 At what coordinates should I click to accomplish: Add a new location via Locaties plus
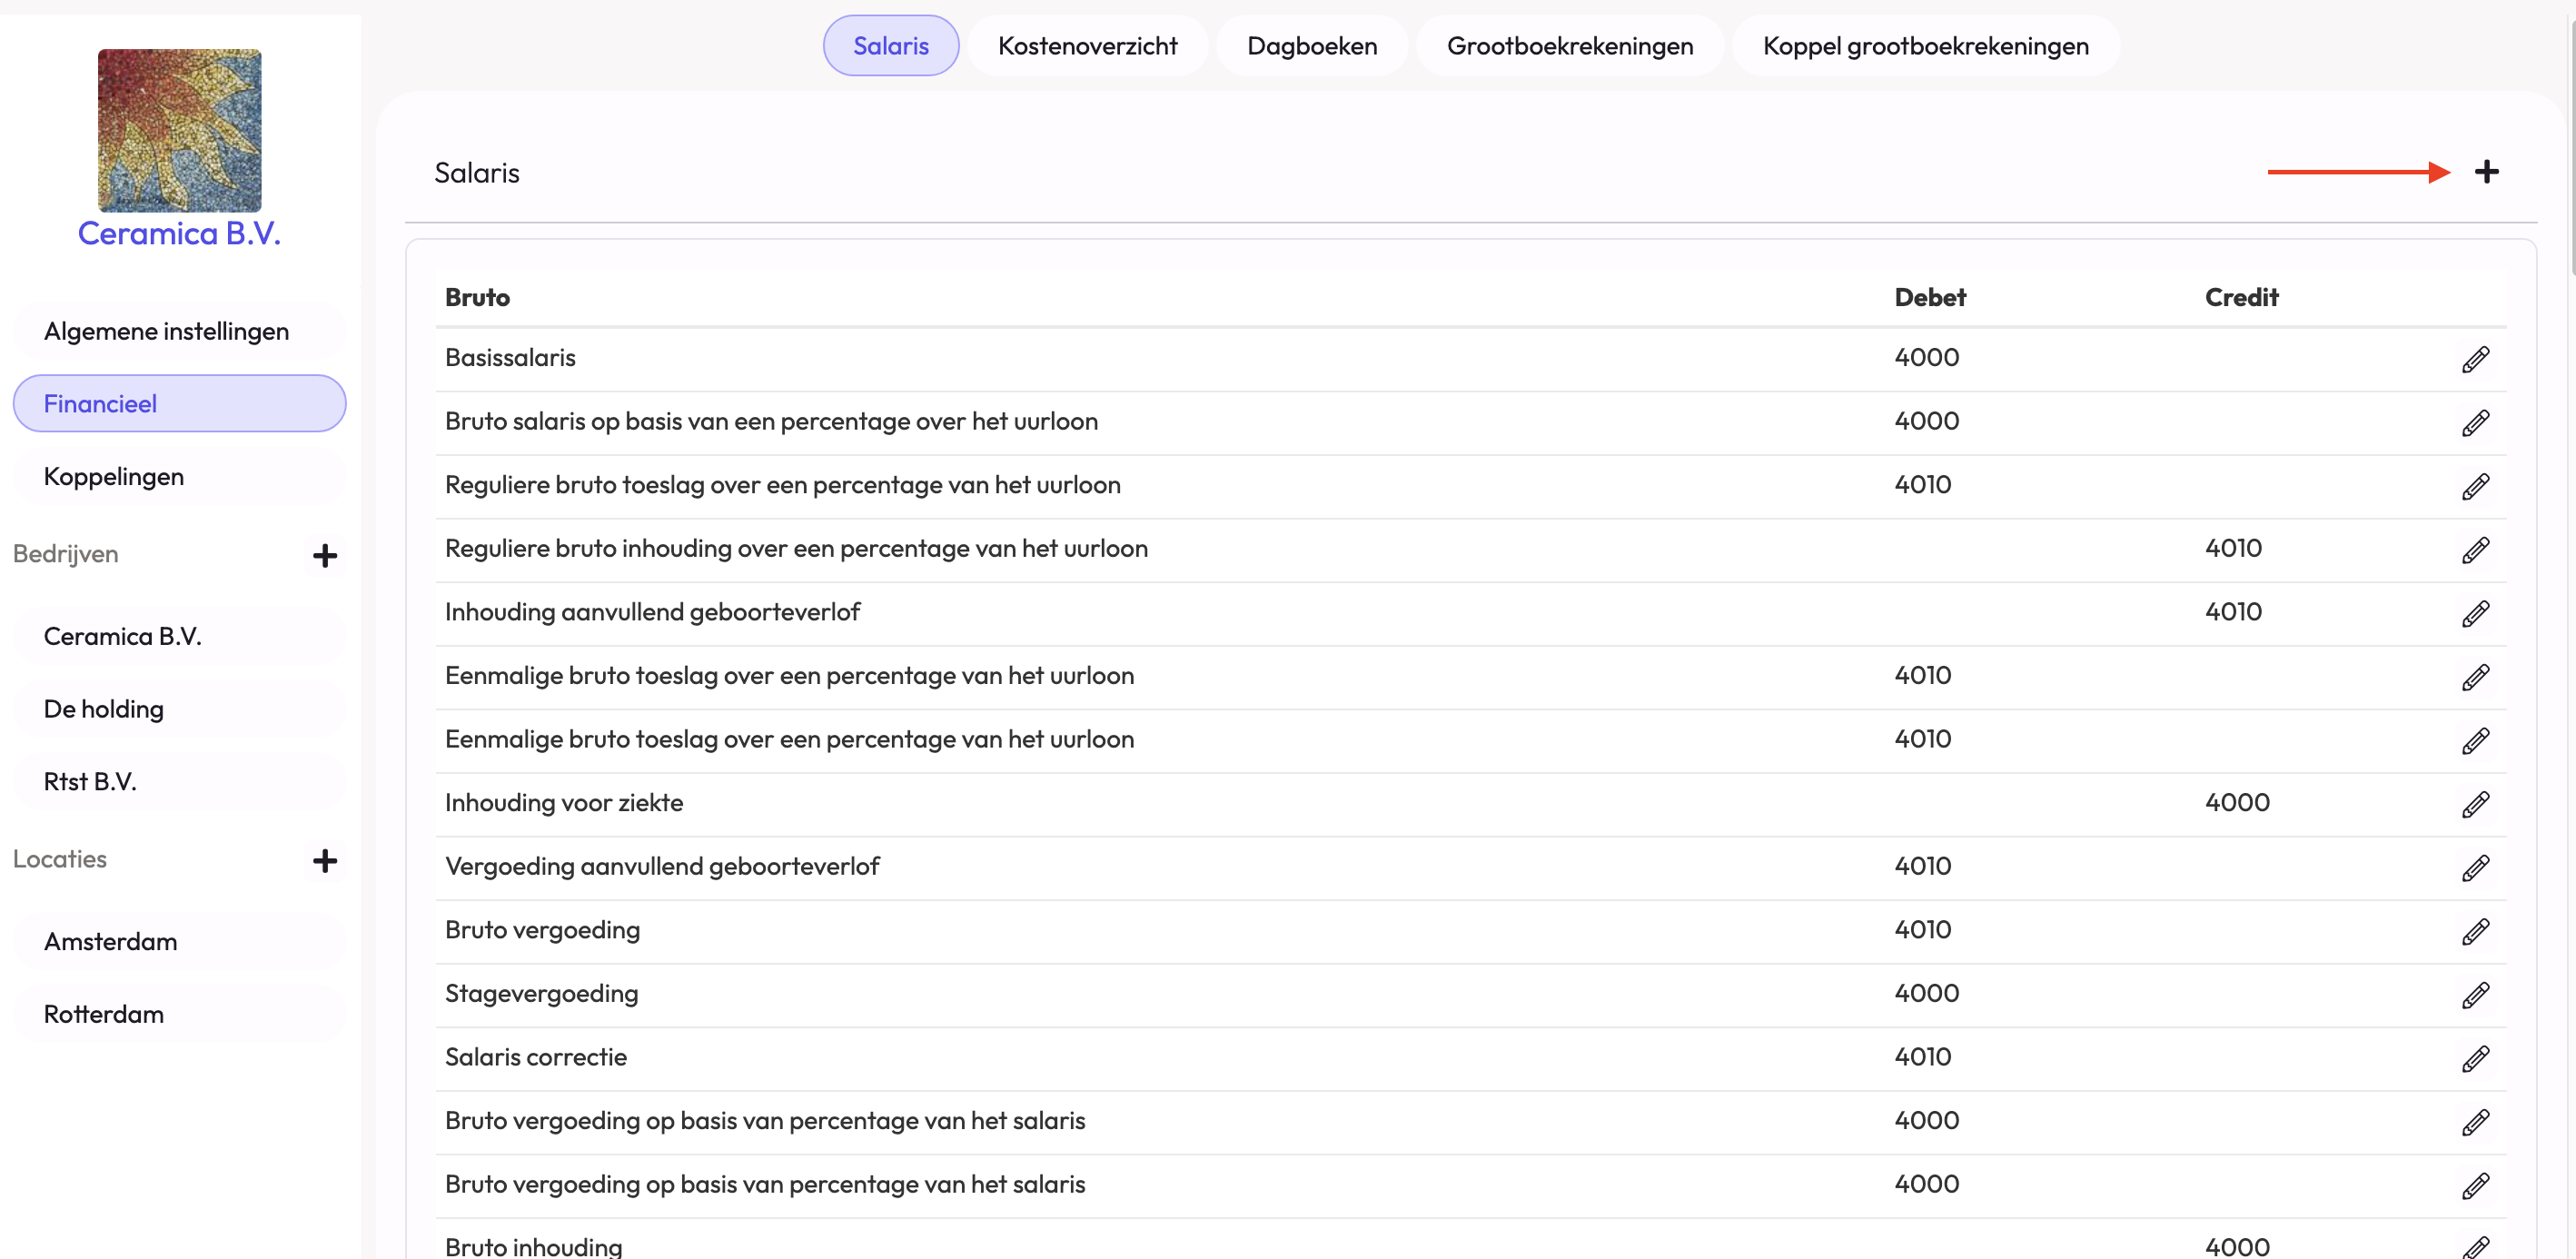click(x=324, y=861)
